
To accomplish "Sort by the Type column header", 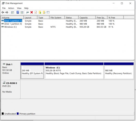I will (x=43, y=17).
